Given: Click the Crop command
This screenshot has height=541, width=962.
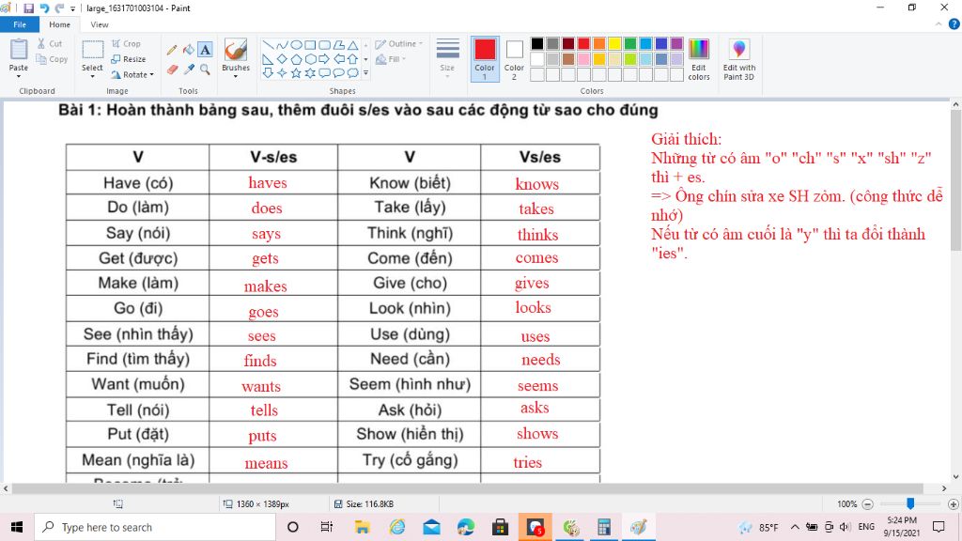Looking at the screenshot, I should point(126,43).
